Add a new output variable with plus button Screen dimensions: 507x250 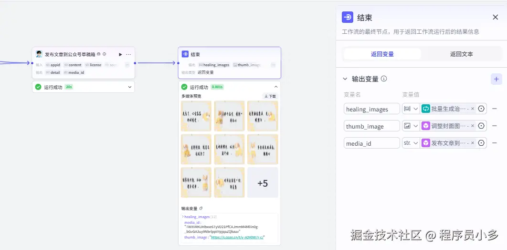click(496, 79)
